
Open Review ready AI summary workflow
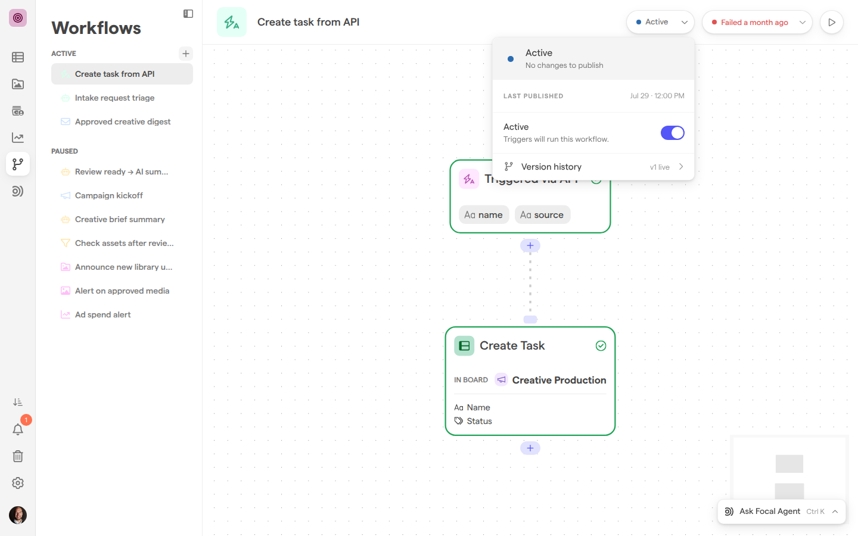click(x=122, y=172)
